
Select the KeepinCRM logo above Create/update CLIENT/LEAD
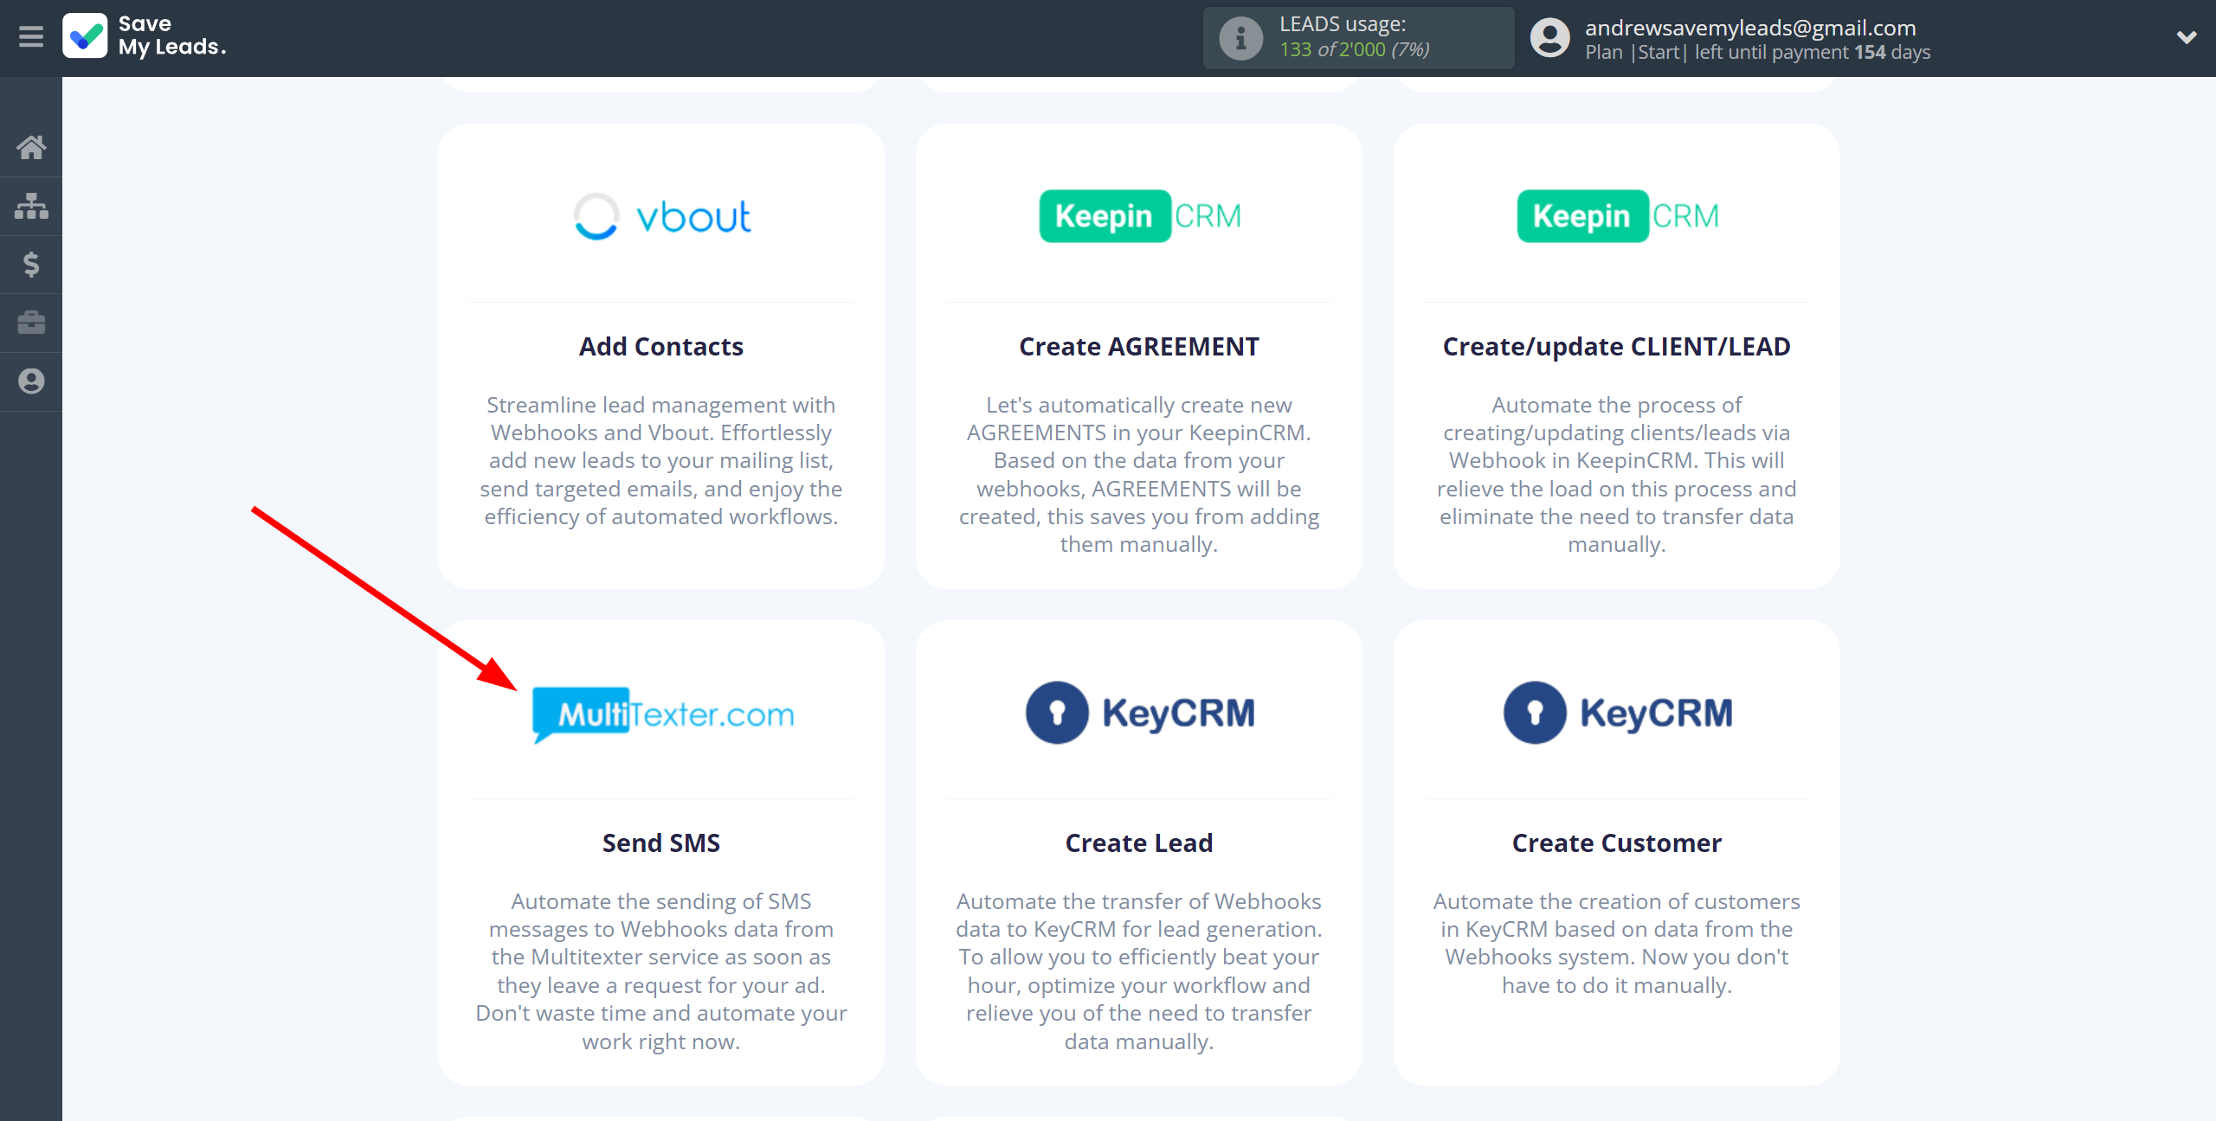[x=1617, y=216]
